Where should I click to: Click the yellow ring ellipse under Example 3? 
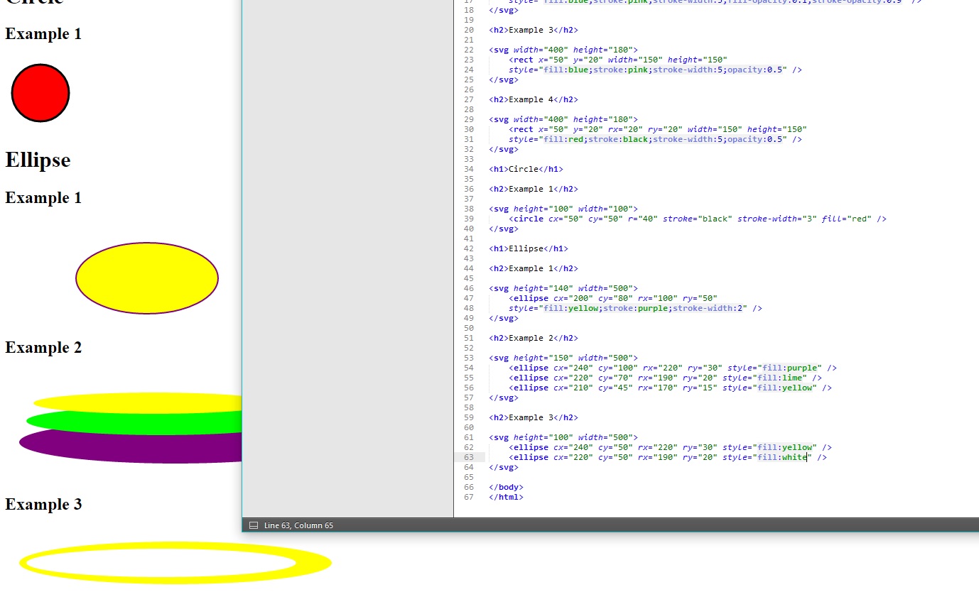[x=175, y=563]
